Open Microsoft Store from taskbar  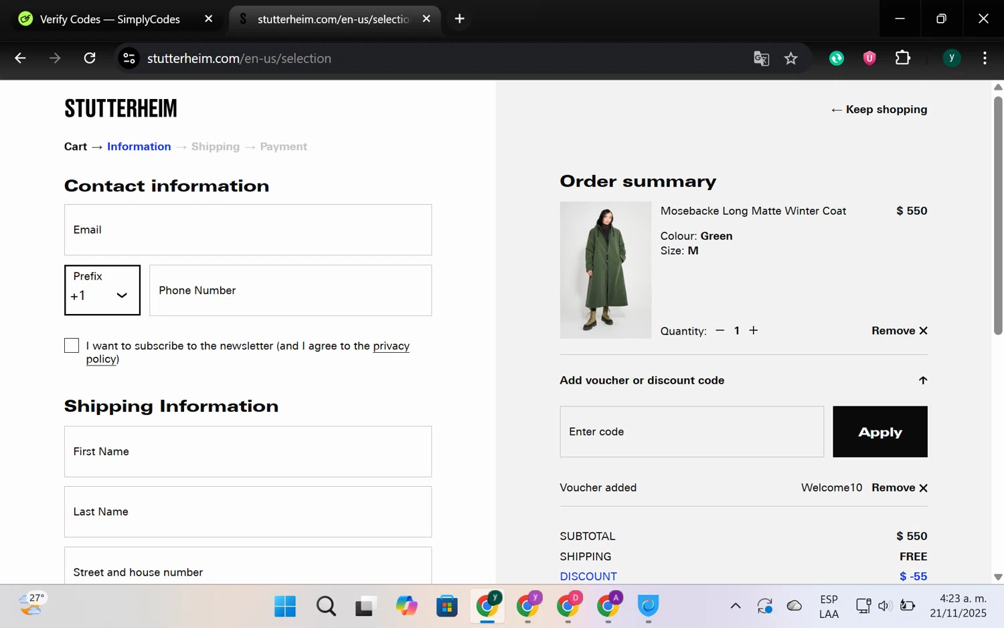446,607
